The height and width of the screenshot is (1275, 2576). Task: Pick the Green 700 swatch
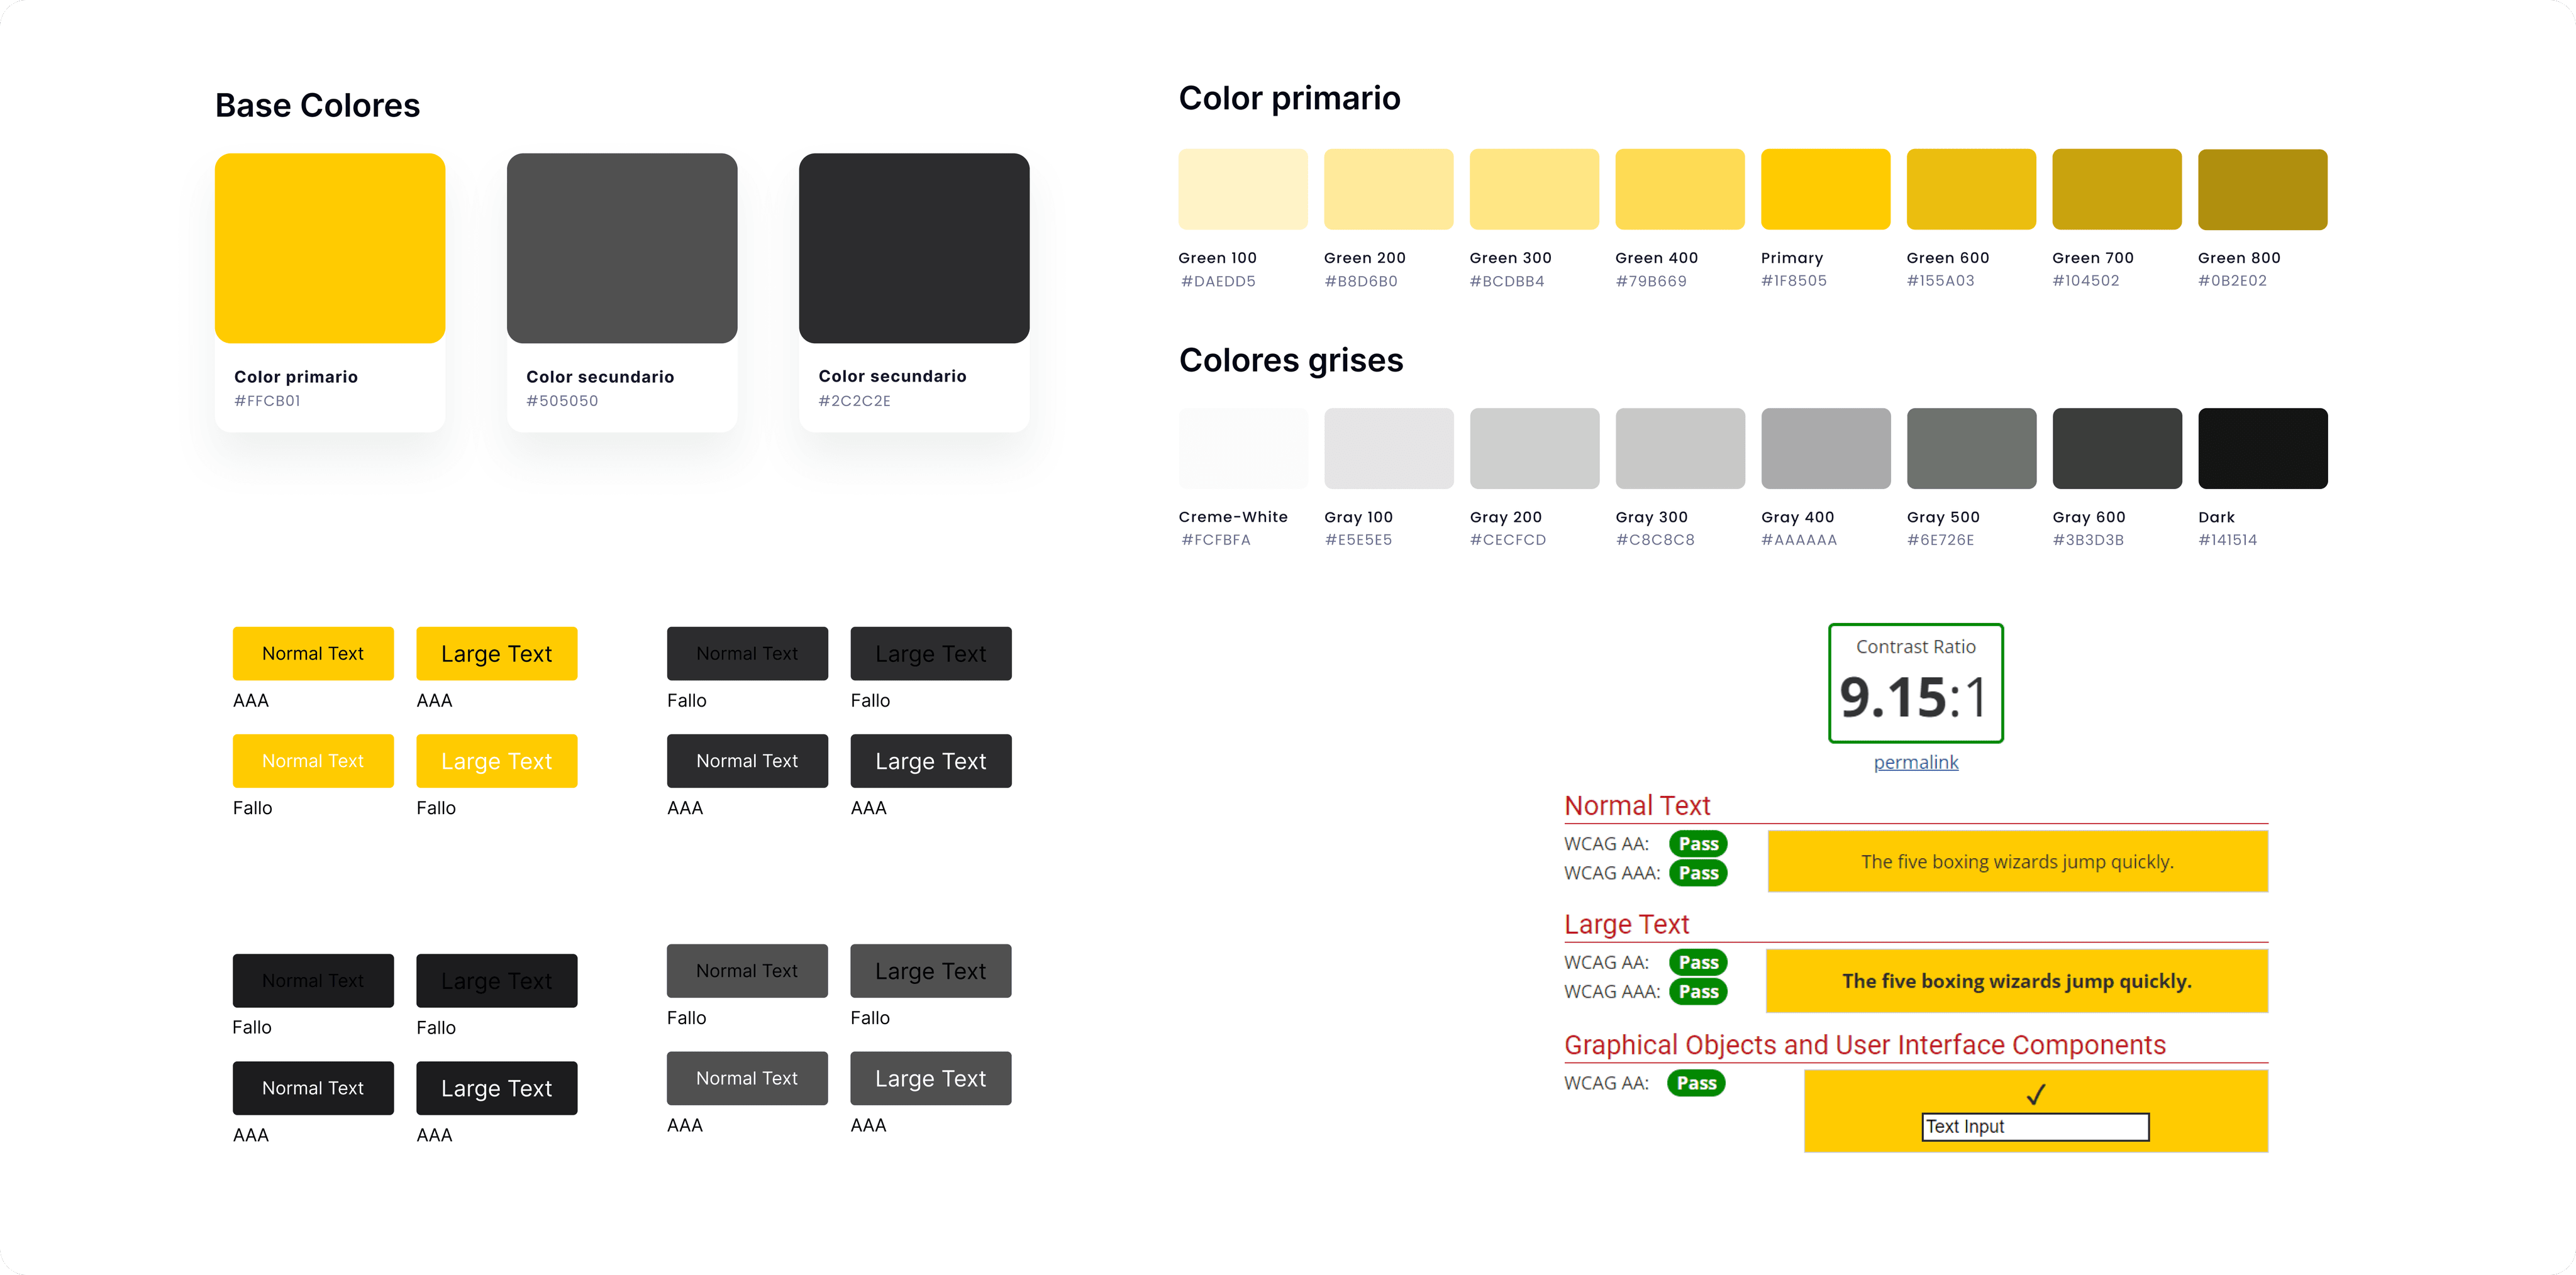(2117, 189)
